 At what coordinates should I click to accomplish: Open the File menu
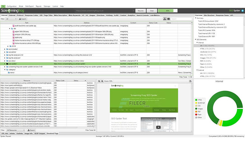[x=3, y=6]
